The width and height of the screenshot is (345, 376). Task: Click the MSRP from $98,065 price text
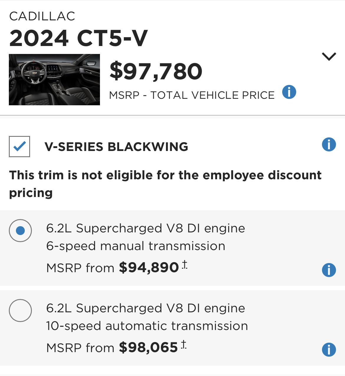click(112, 347)
